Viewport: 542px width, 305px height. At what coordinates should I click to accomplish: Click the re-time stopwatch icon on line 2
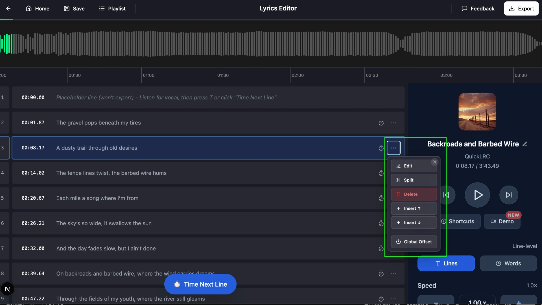click(381, 123)
